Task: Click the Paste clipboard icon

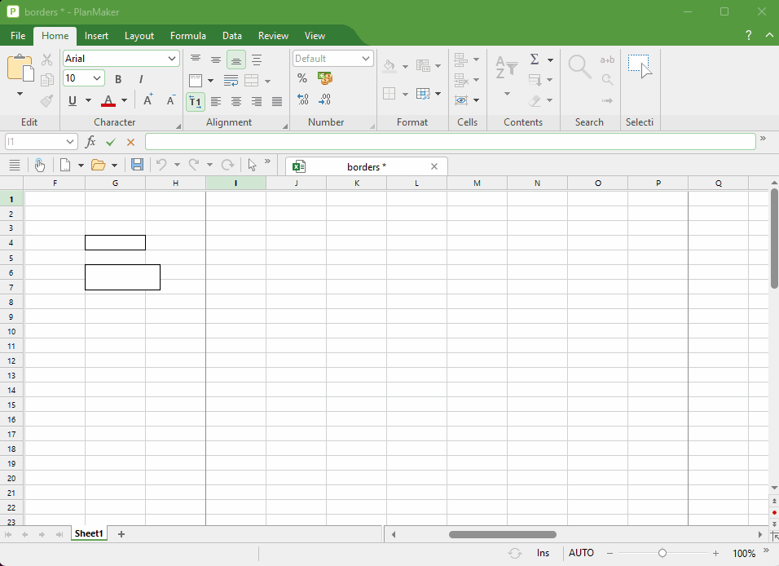Action: [20, 68]
